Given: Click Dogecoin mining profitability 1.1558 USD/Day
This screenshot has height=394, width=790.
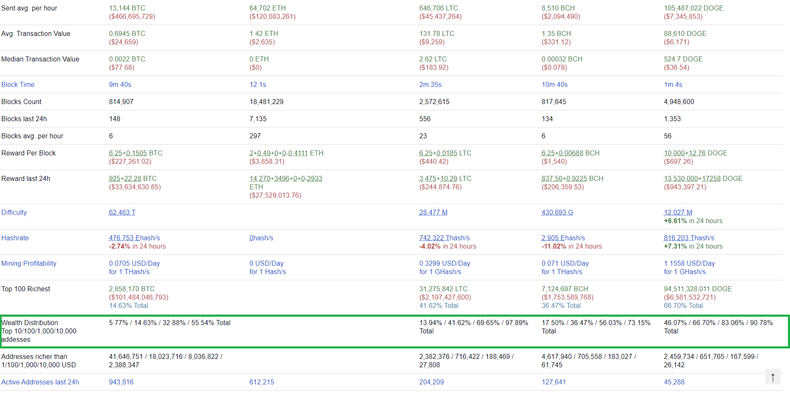Looking at the screenshot, I should pos(689,264).
